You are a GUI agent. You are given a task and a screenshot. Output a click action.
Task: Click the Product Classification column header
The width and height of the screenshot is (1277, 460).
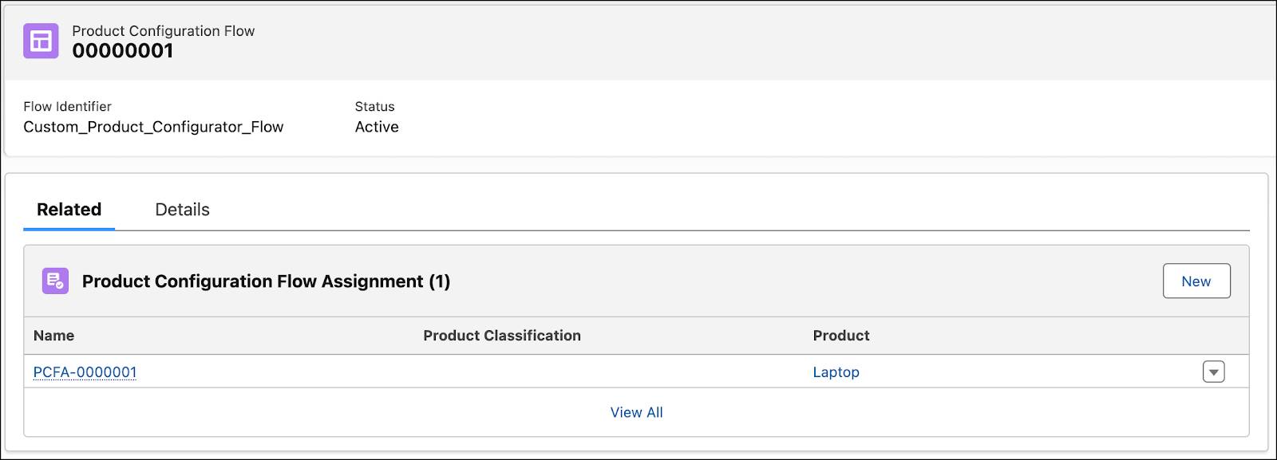(502, 336)
